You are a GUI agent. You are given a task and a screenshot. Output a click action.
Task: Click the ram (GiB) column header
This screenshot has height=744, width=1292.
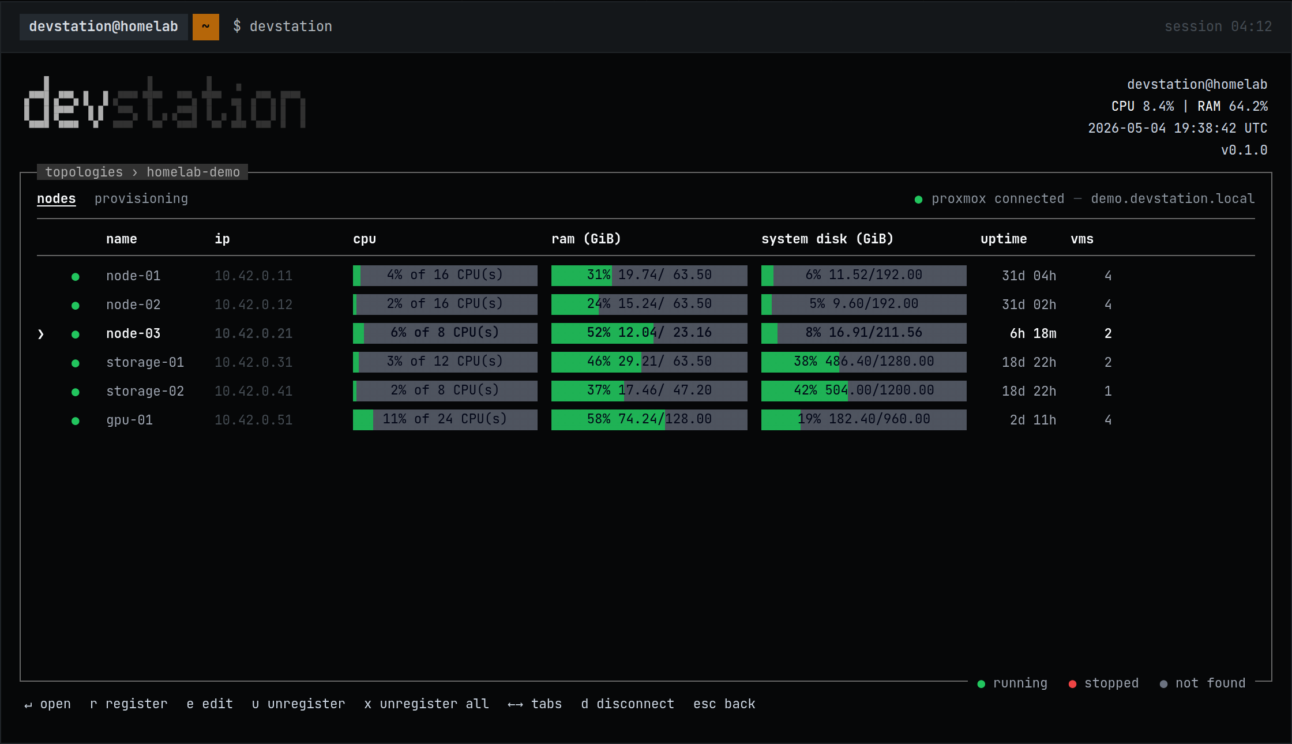tap(586, 239)
